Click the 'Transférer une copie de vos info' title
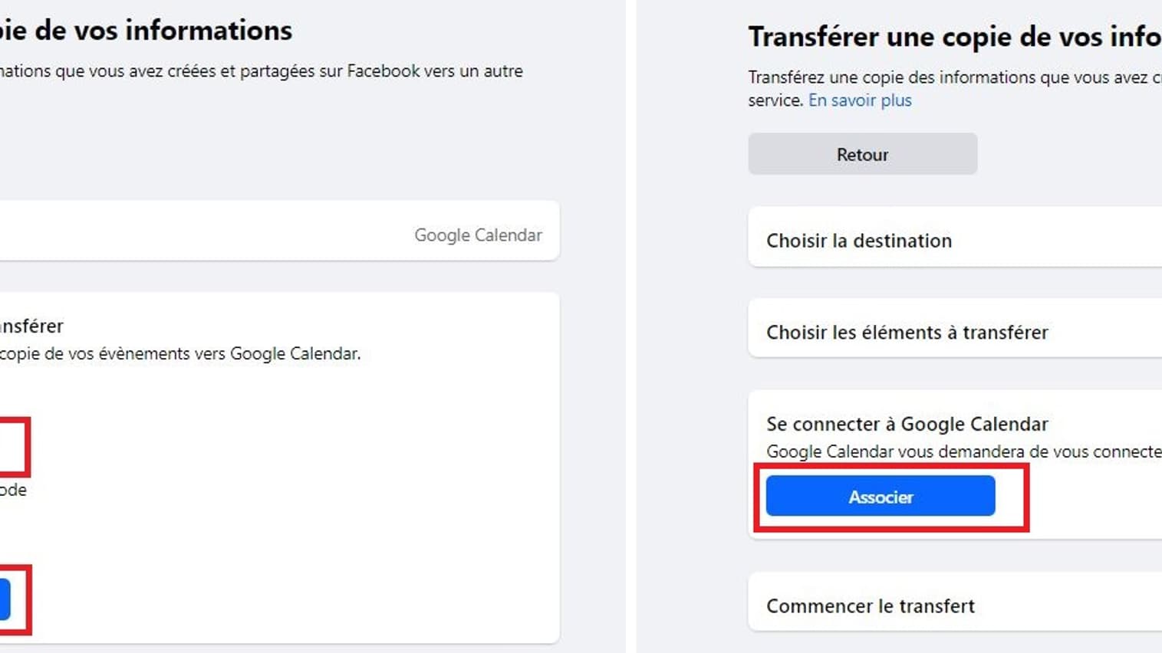The height and width of the screenshot is (653, 1162). [x=955, y=37]
